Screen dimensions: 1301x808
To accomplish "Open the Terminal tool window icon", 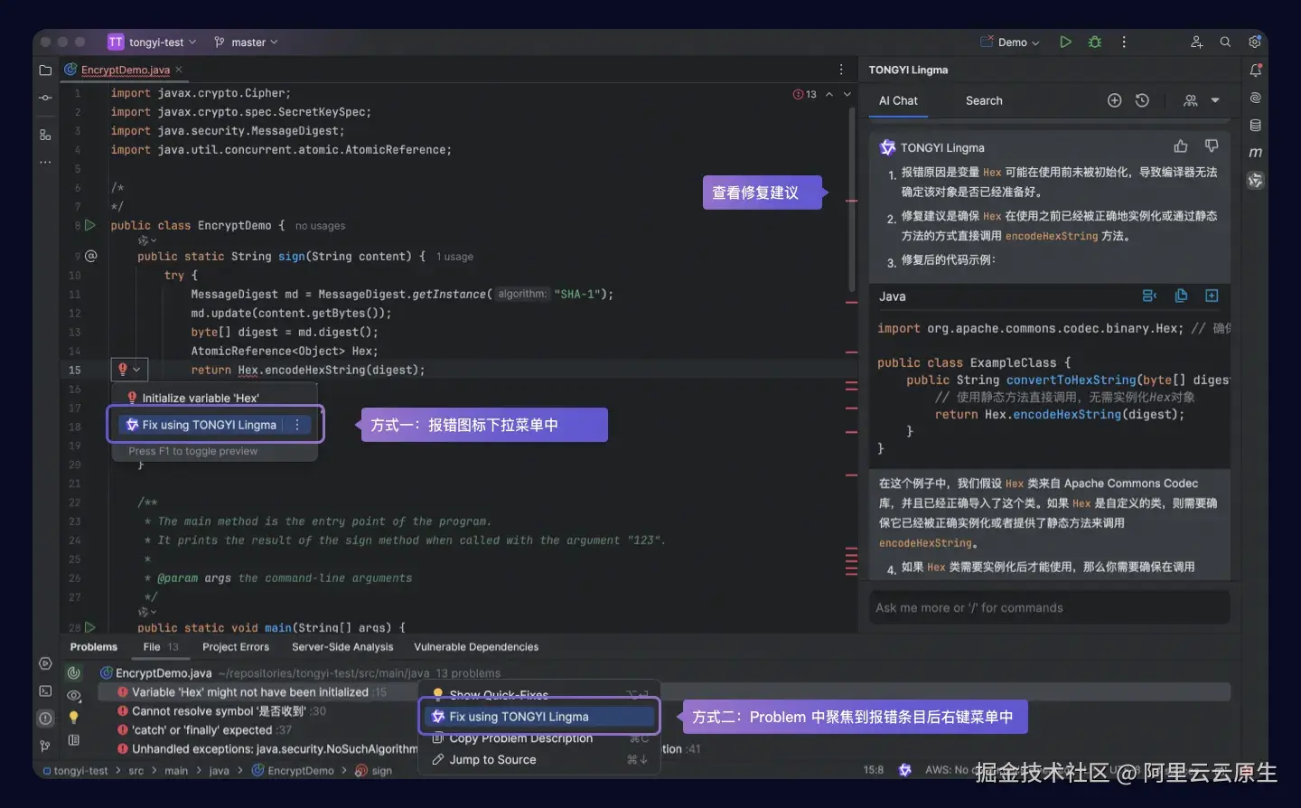I will point(45,691).
